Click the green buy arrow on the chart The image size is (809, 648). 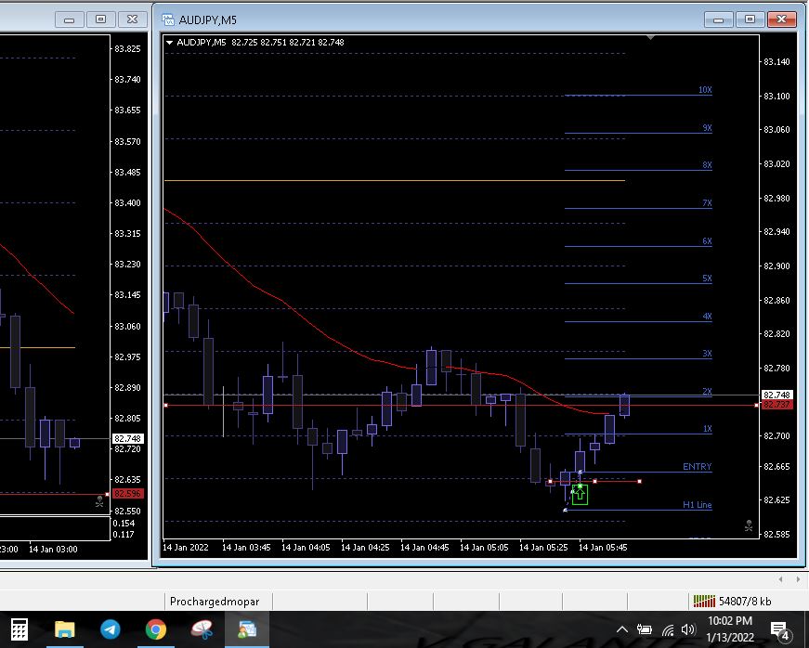click(580, 494)
